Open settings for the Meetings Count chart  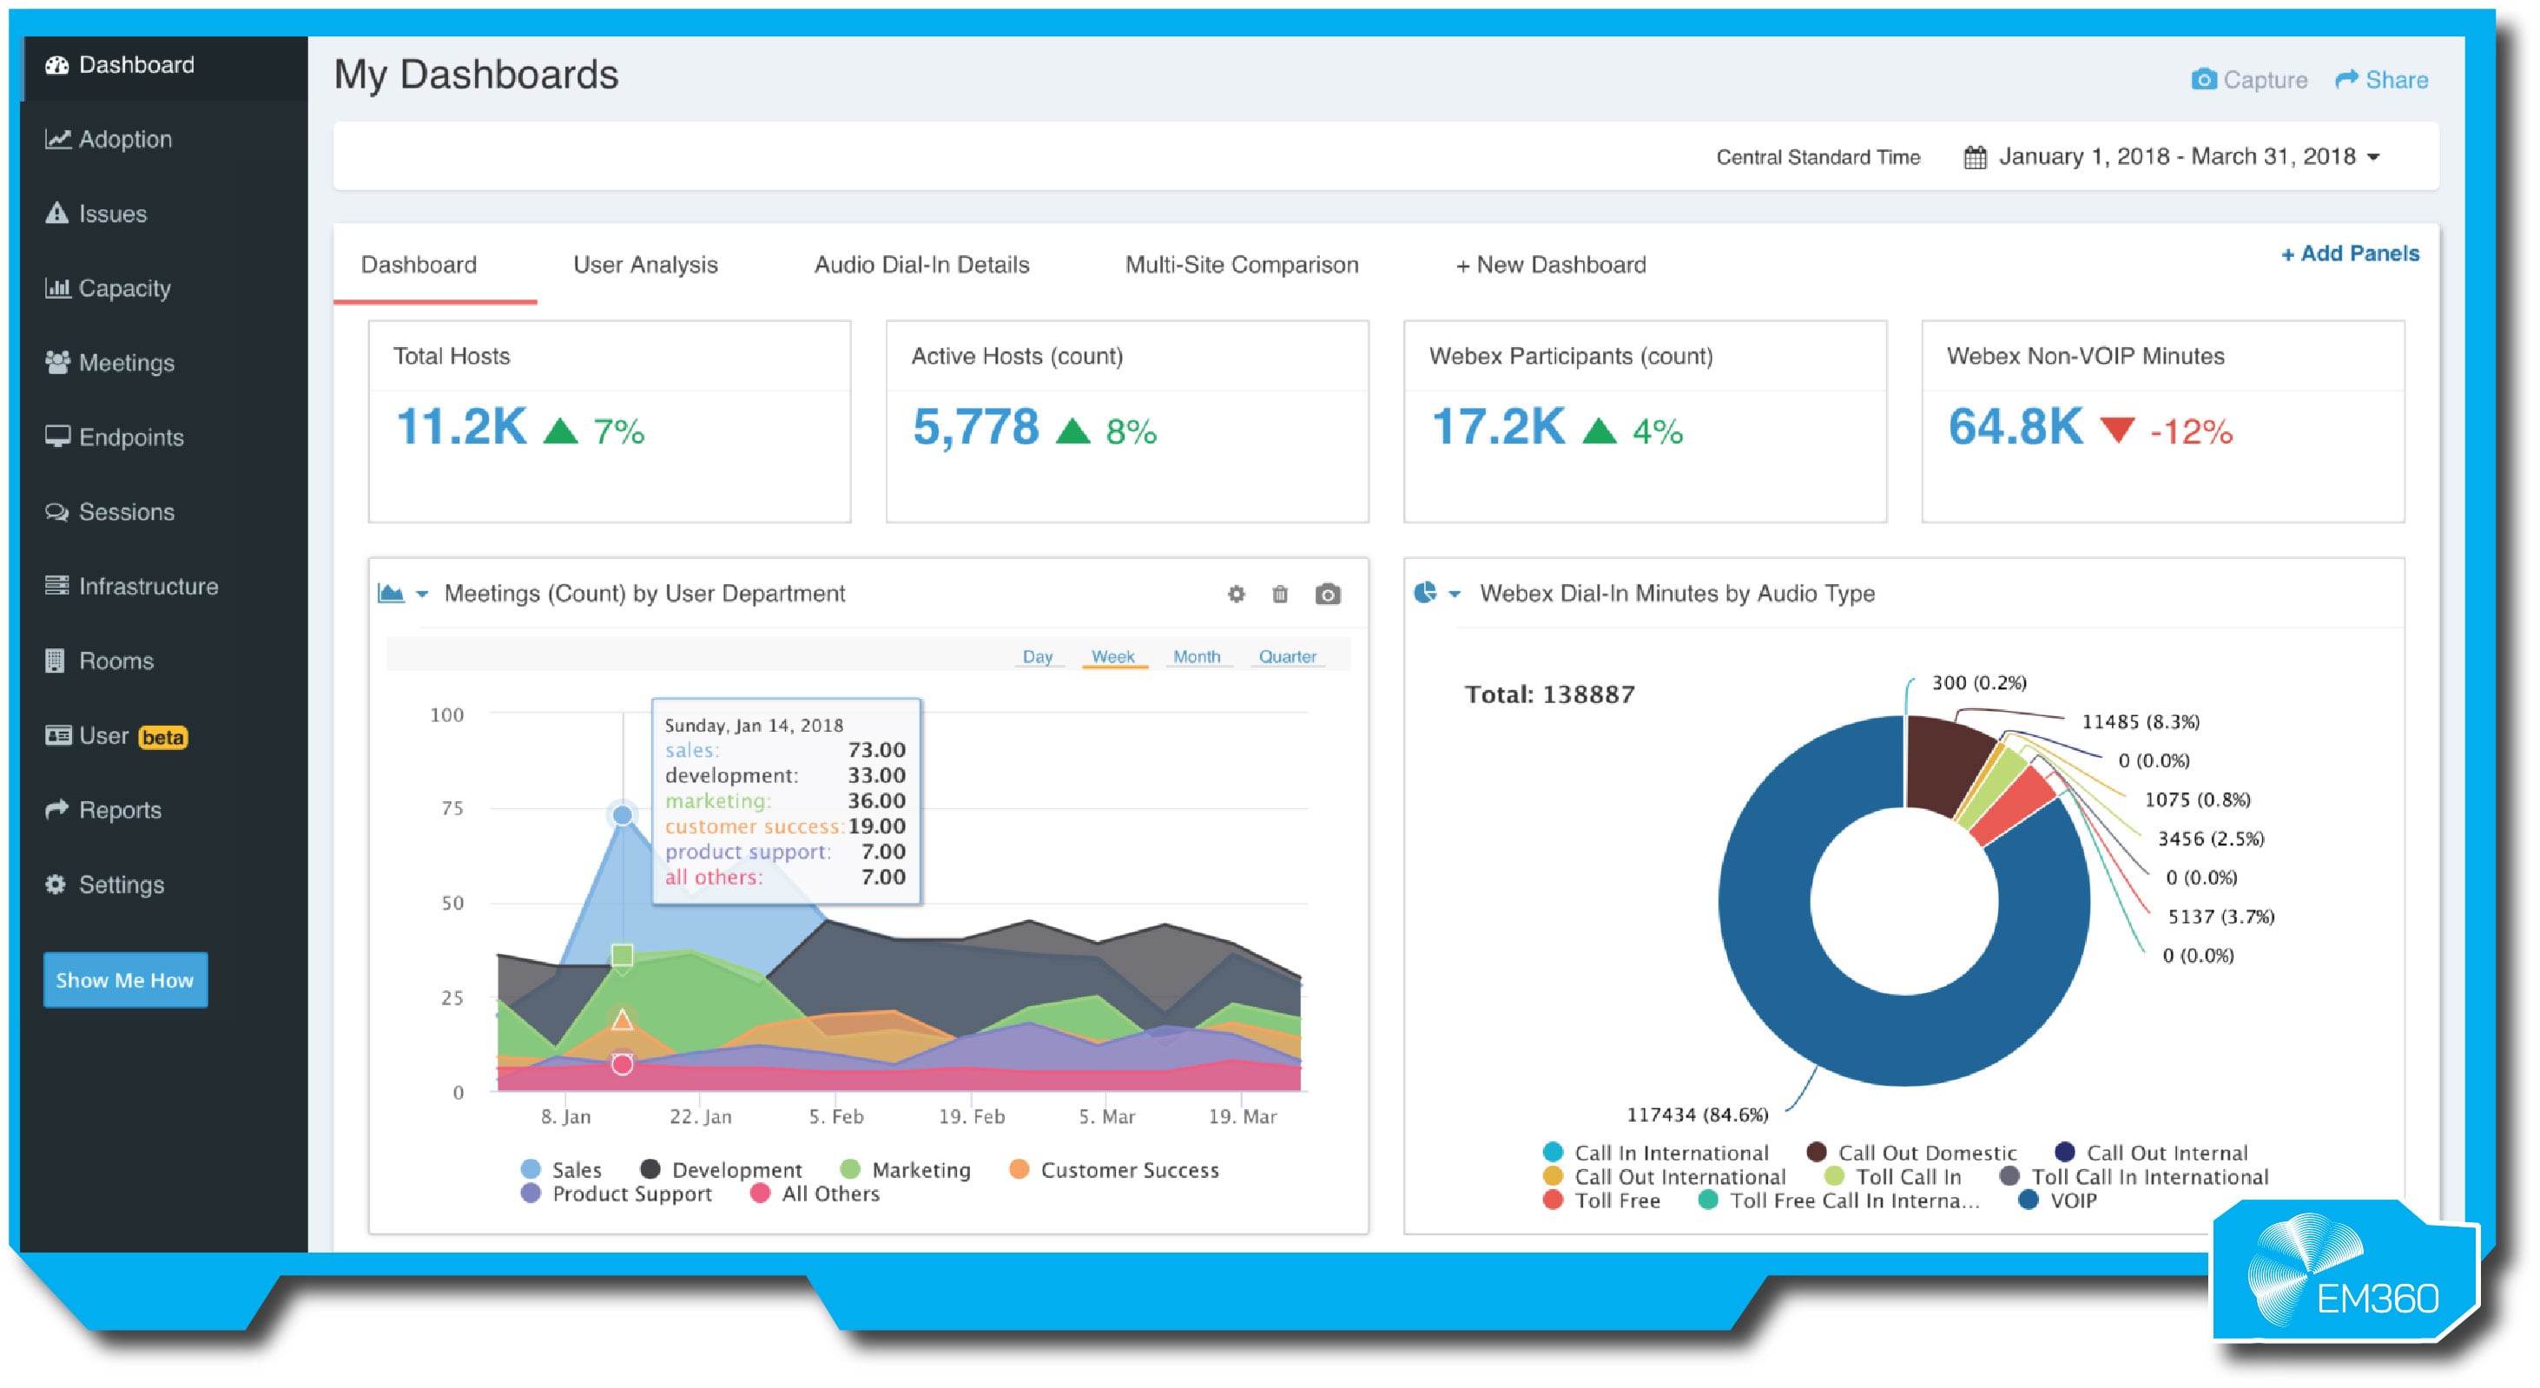coord(1235,594)
